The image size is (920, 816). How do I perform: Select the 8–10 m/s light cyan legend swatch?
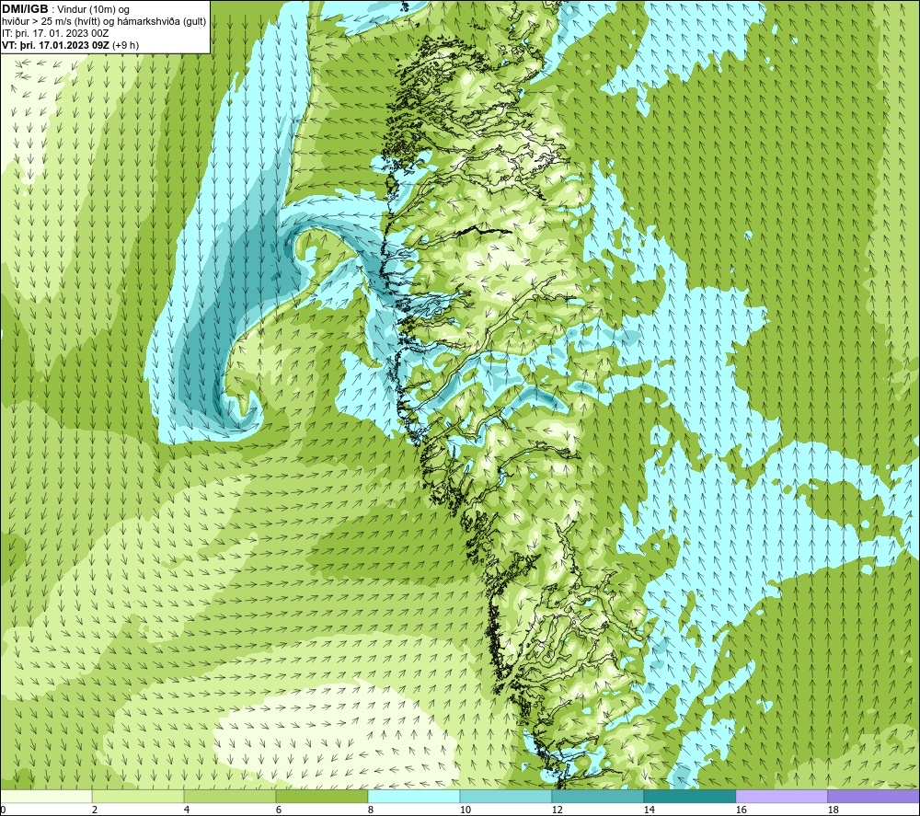pyautogui.click(x=414, y=796)
